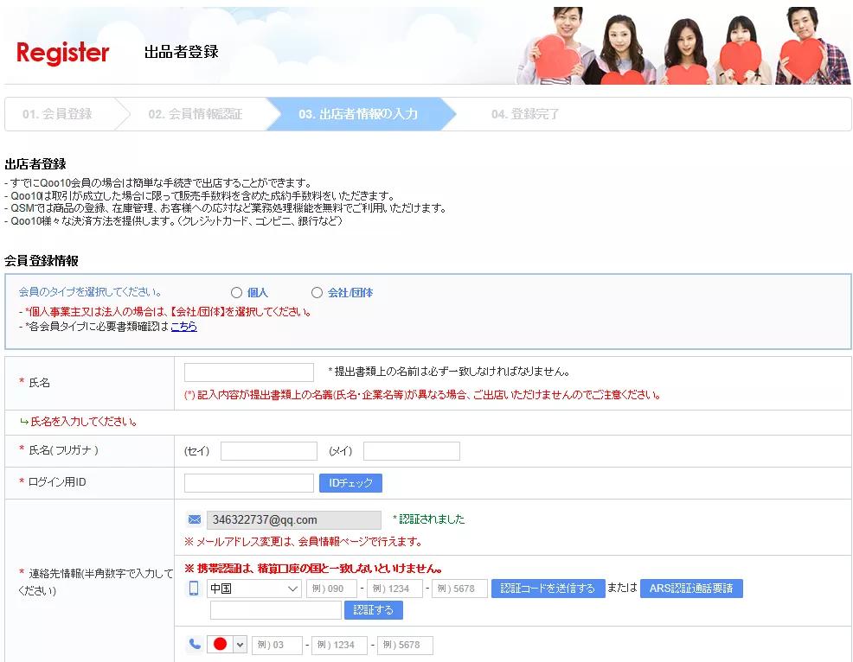This screenshot has width=853, height=662.
Task: Select step 03. 出店者情報の入力
Action: pos(358,114)
